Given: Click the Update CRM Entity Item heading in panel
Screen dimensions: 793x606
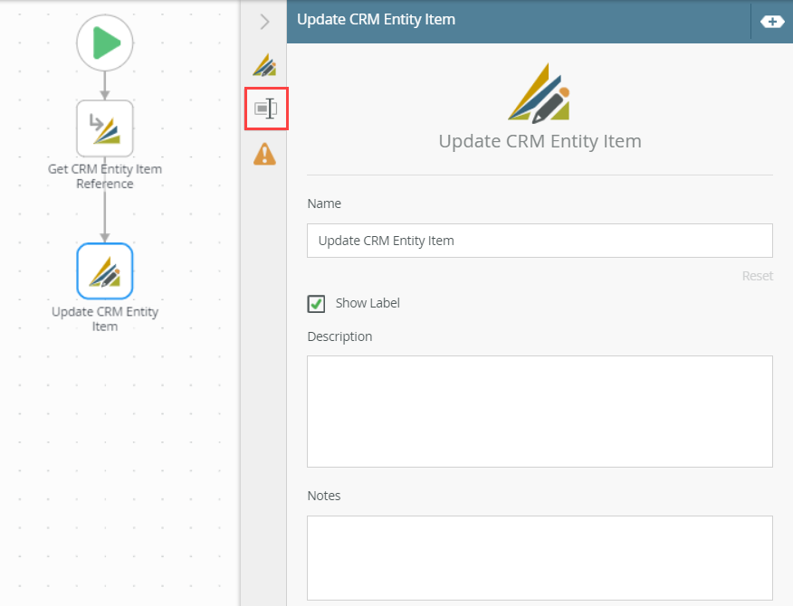Looking at the screenshot, I should click(540, 141).
